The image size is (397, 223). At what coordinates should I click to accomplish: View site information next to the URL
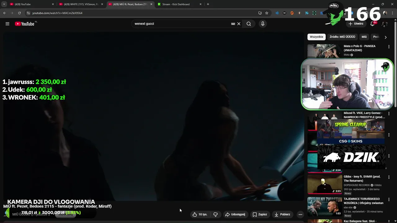tap(28, 13)
